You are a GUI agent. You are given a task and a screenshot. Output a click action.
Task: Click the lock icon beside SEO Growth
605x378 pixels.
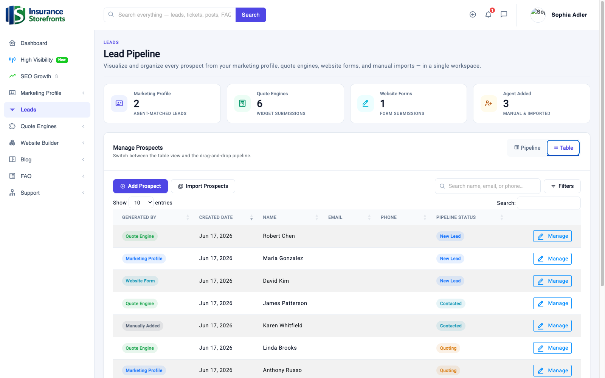point(56,76)
